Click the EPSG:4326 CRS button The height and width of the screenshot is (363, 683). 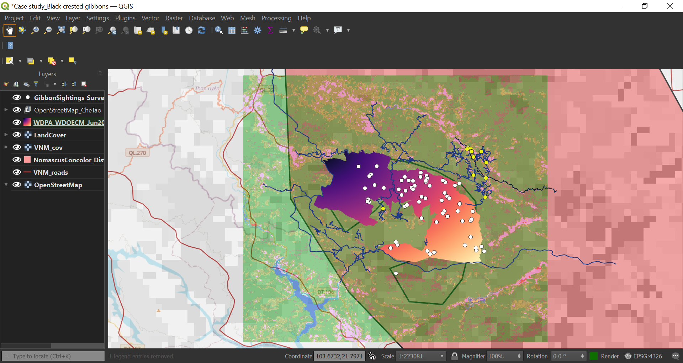click(x=644, y=356)
